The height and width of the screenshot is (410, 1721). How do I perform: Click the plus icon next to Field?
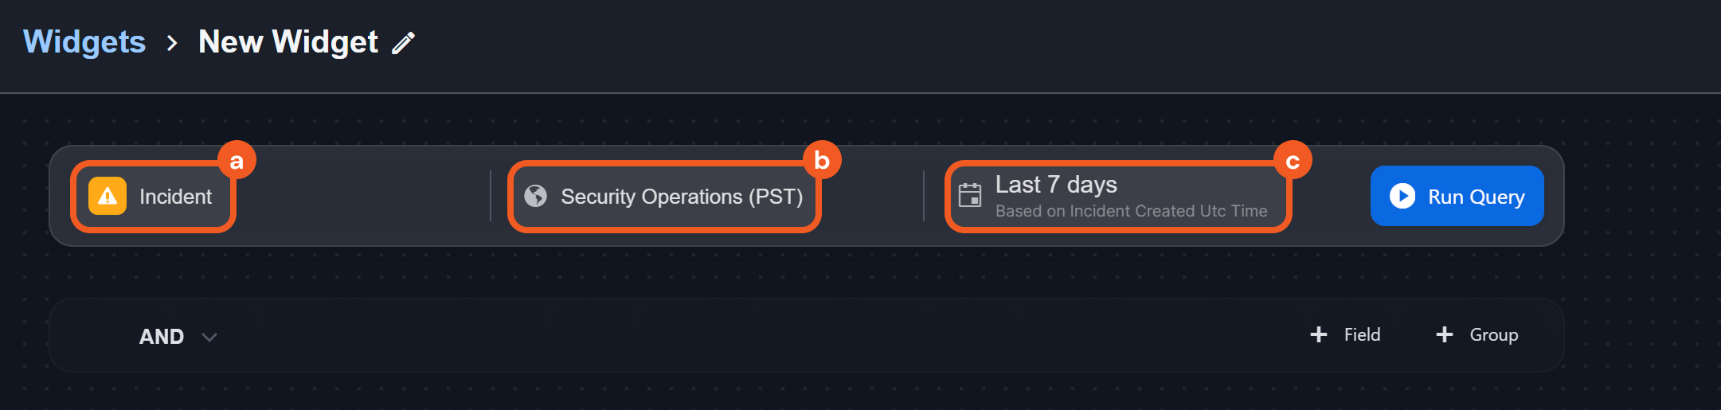[x=1319, y=335]
